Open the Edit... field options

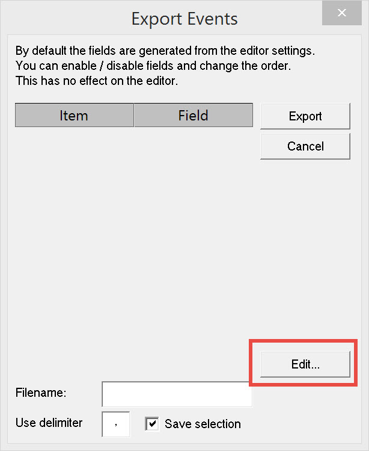305,364
